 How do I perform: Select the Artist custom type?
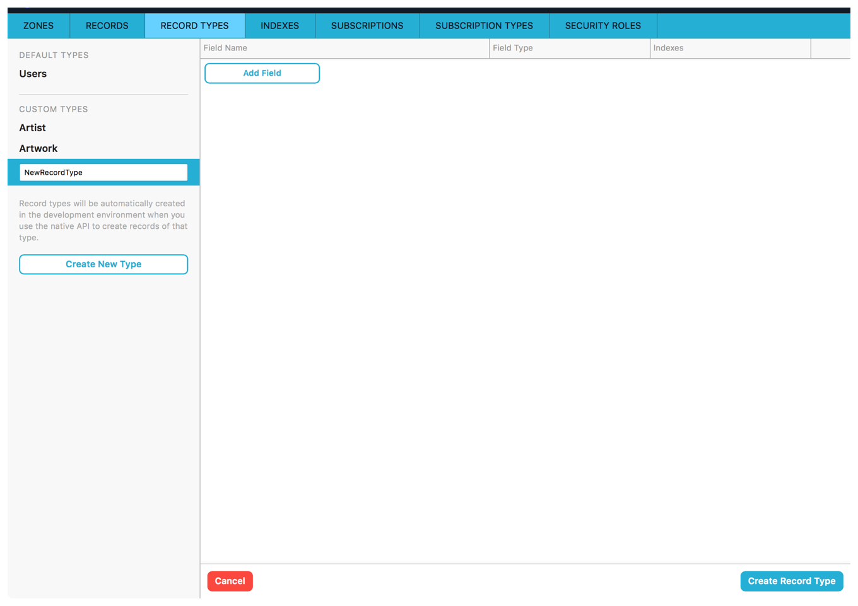32,128
